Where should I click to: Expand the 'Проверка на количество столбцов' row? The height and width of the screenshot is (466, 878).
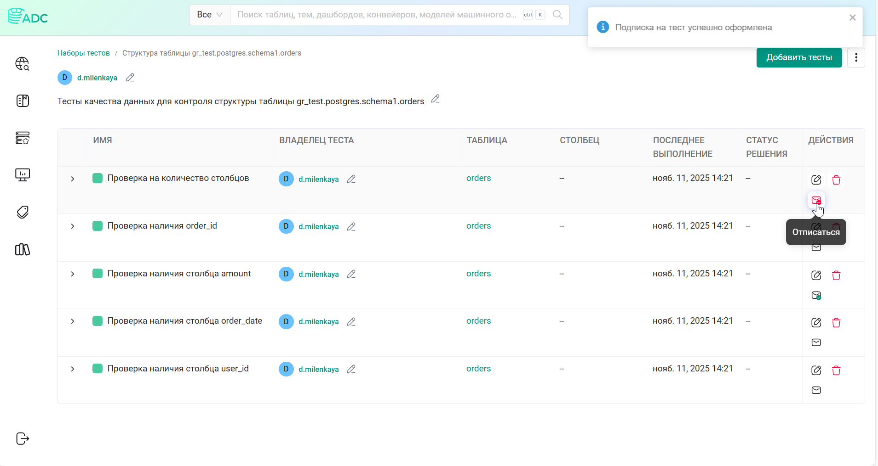point(73,179)
